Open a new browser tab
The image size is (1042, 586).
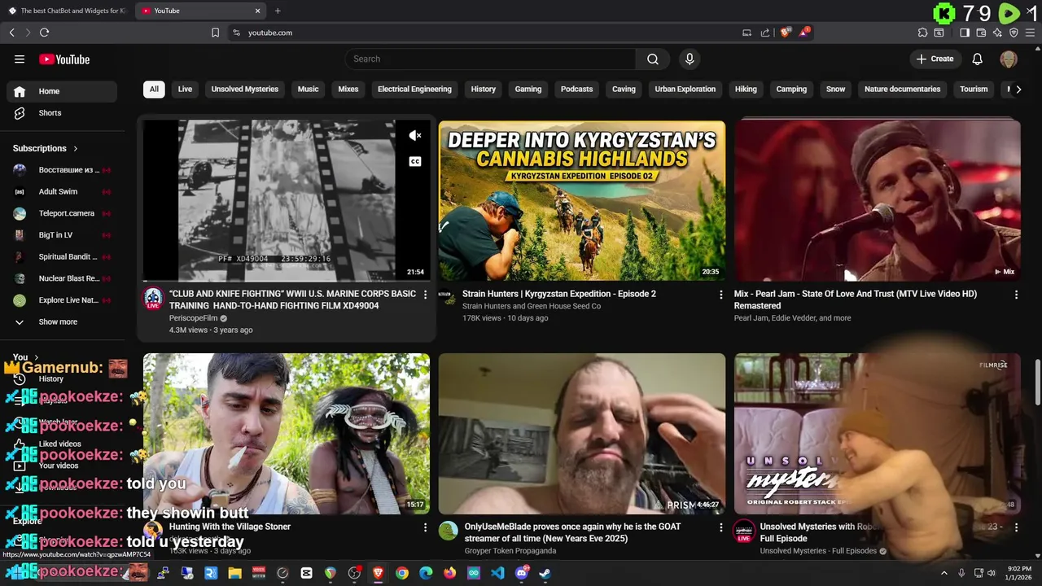[x=278, y=11]
